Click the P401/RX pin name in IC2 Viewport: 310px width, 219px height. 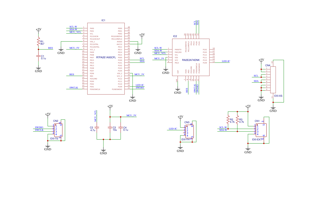pos(178,52)
